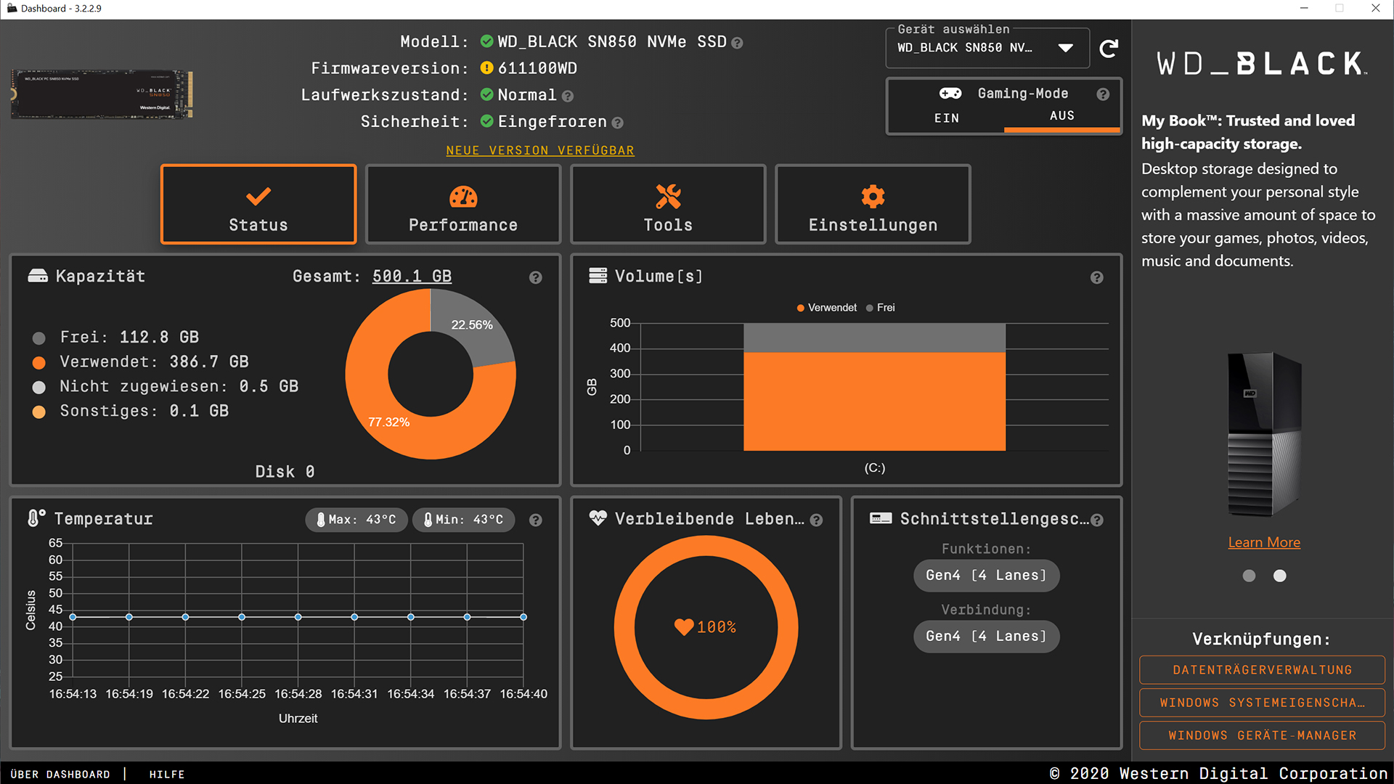Open the help icon next to Modell
1394x784 pixels.
pos(737,43)
